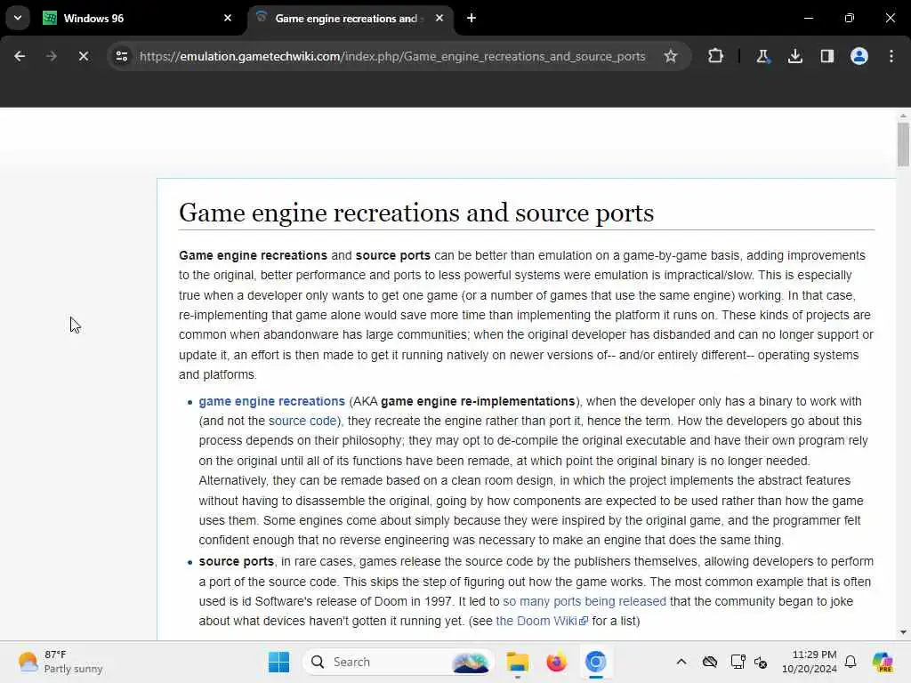Show hidden system tray icons
The image size is (911, 683).
[681, 662]
